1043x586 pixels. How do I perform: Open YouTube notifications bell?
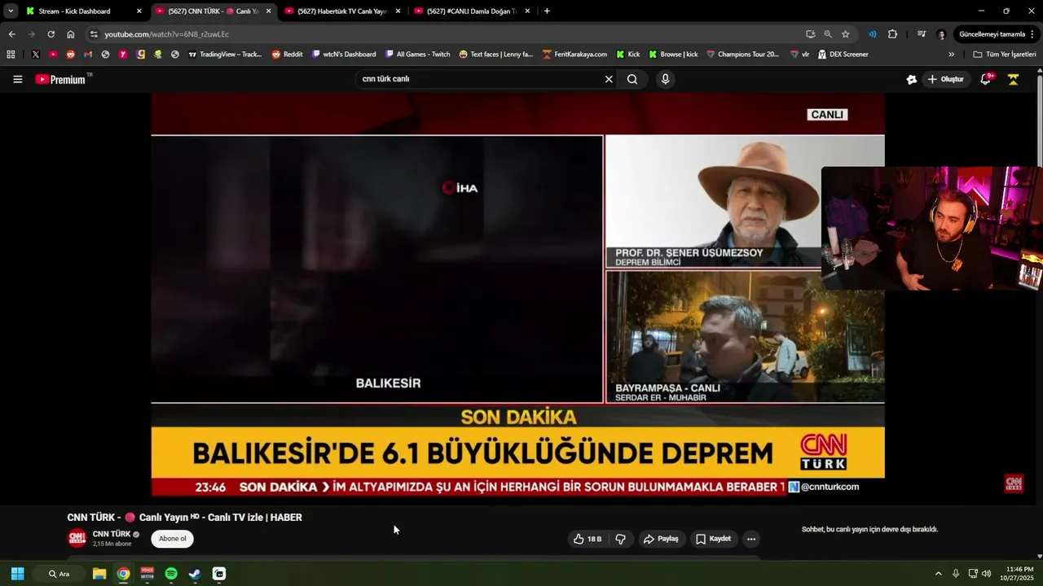click(986, 79)
